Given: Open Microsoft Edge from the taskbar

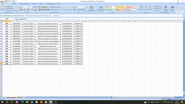Looking at the screenshot, I should point(22,102).
